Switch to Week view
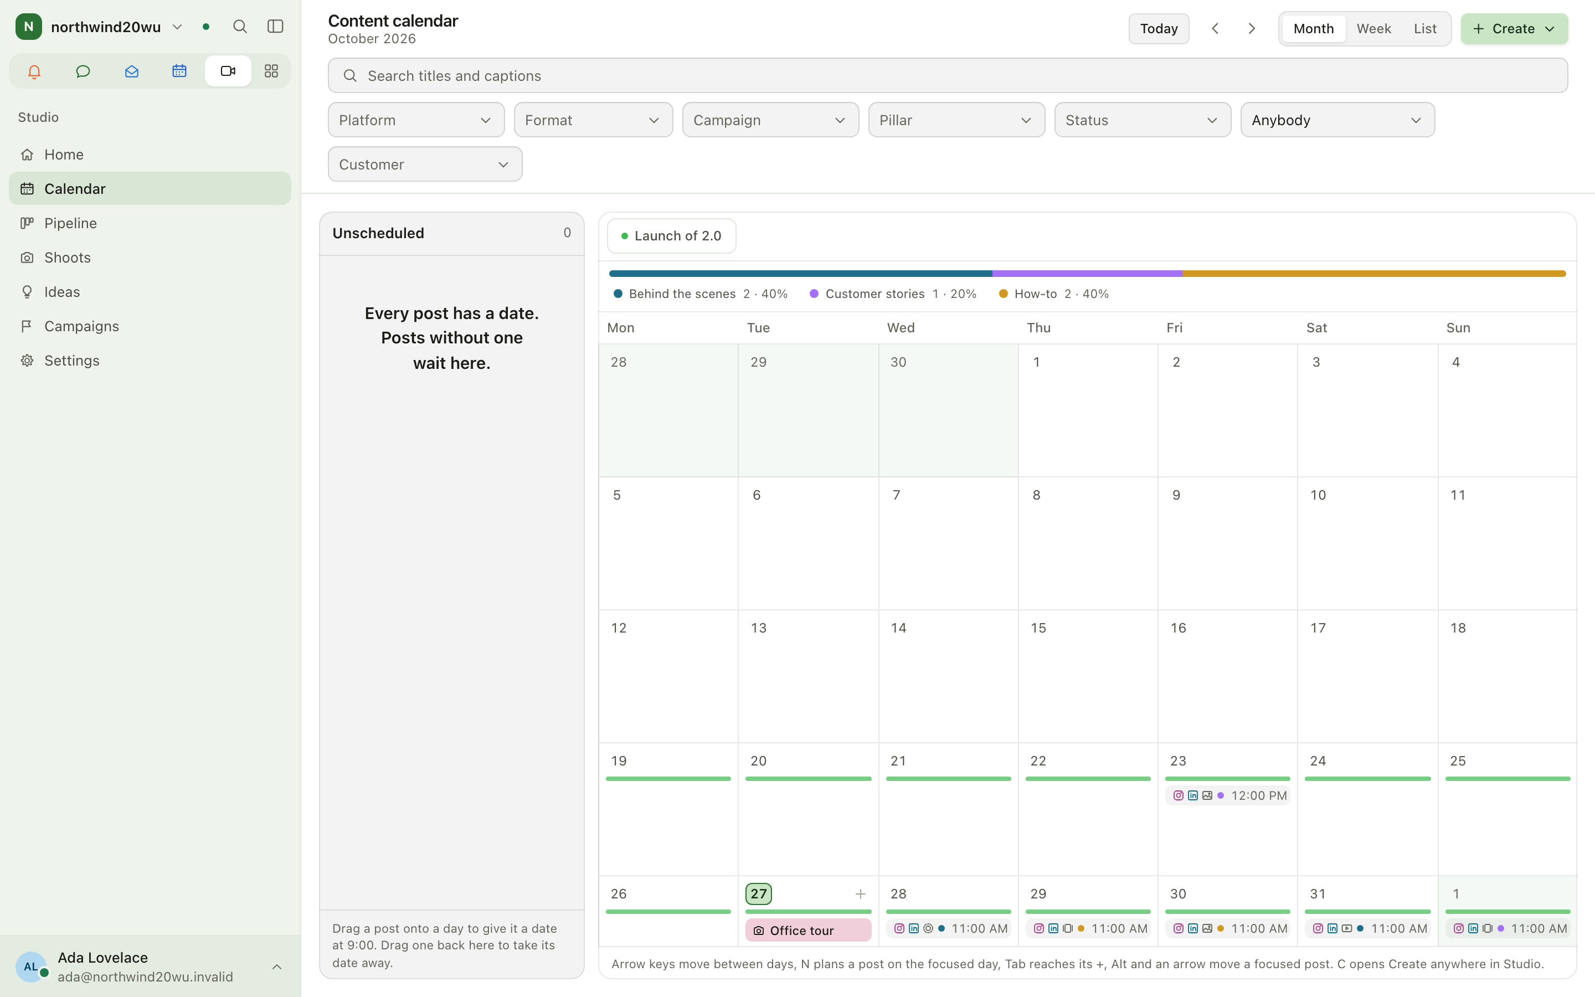The width and height of the screenshot is (1595, 997). (1373, 28)
